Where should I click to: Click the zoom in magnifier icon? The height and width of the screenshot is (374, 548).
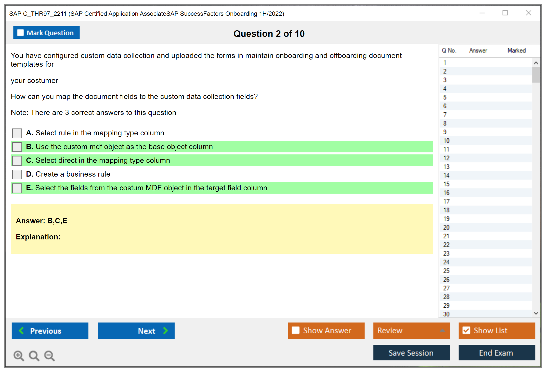19,355
